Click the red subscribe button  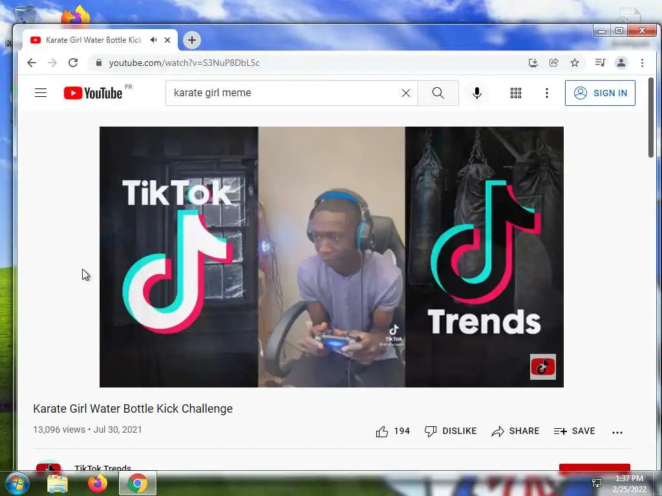[x=595, y=468]
